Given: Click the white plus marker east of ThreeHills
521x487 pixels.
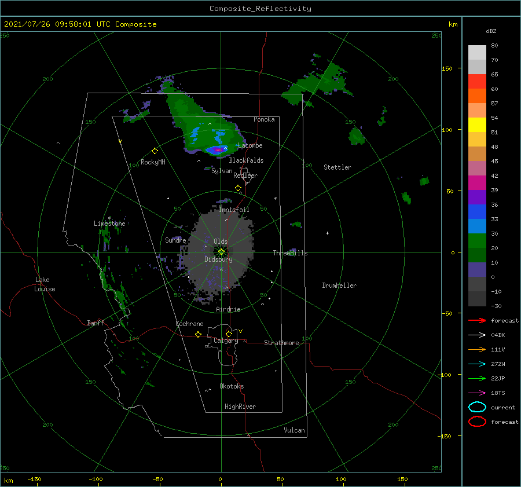Looking at the screenshot, I should [327, 233].
